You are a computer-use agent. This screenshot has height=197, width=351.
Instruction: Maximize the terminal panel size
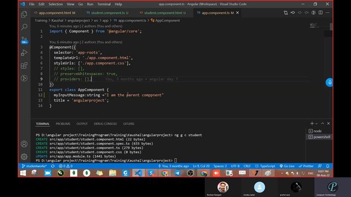pos(322,124)
